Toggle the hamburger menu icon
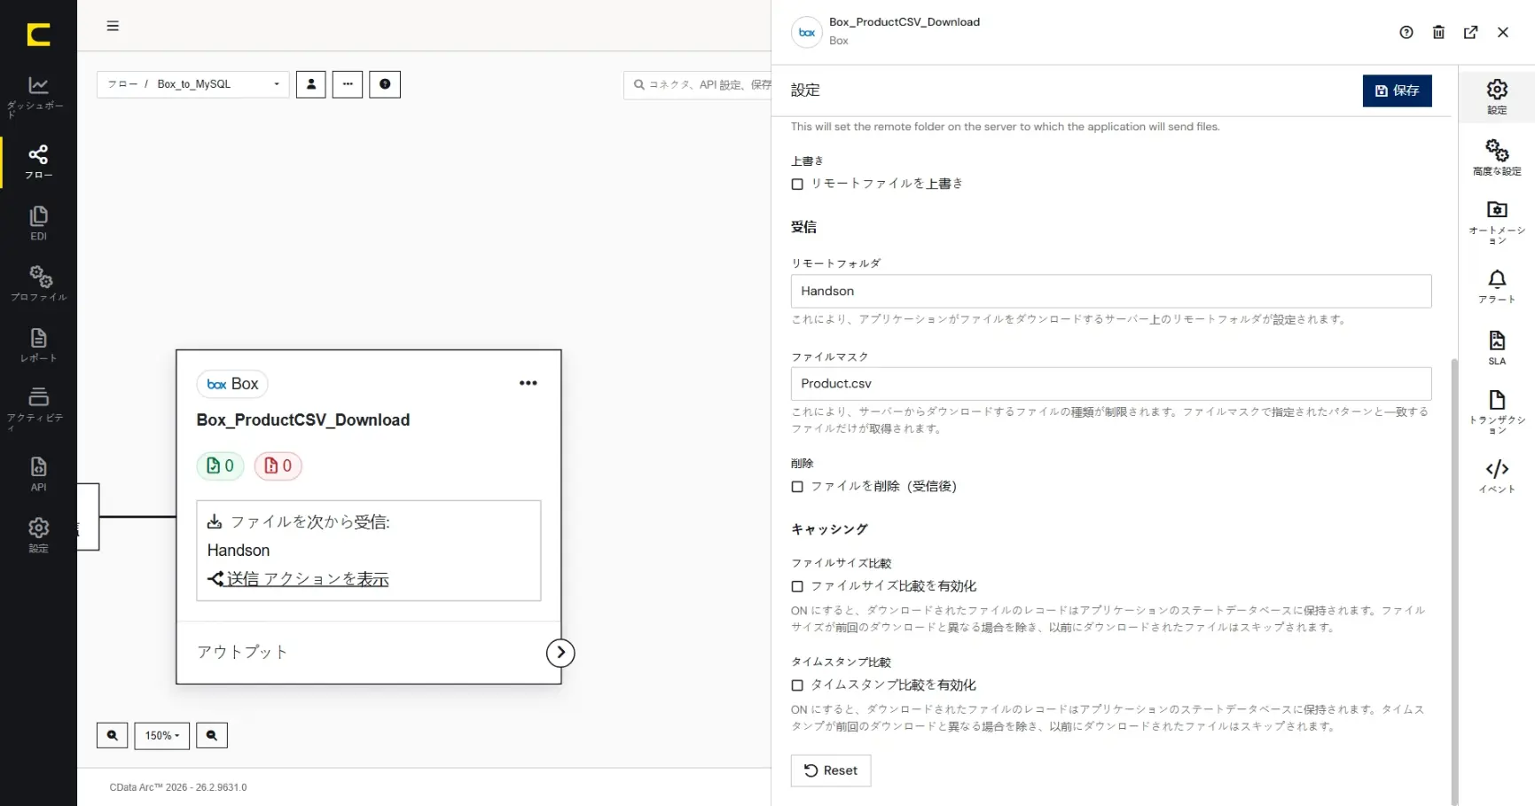Image resolution: width=1535 pixels, height=806 pixels. (113, 26)
